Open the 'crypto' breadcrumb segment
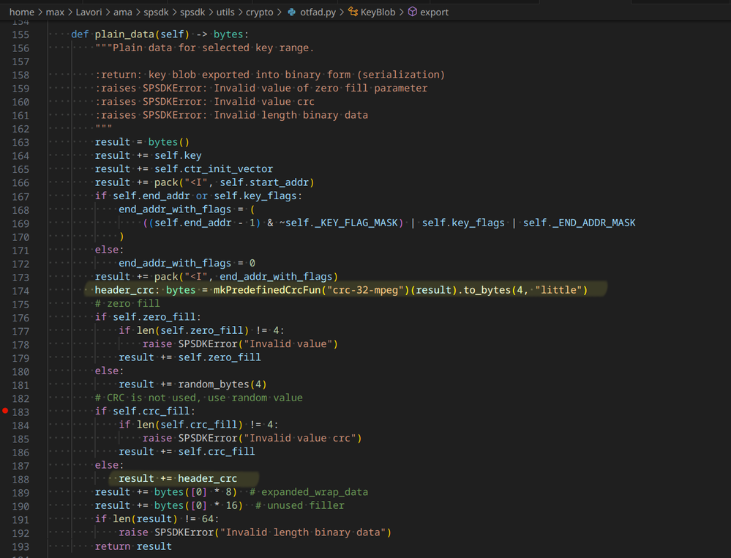This screenshot has height=558, width=731. tap(260, 12)
